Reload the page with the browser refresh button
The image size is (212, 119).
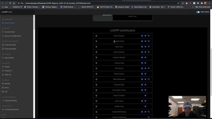click(x=10, y=3)
